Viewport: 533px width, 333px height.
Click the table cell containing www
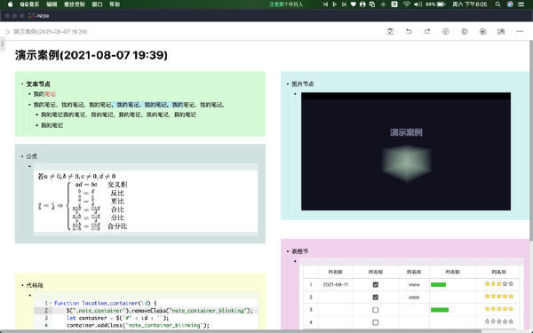tap(414, 284)
